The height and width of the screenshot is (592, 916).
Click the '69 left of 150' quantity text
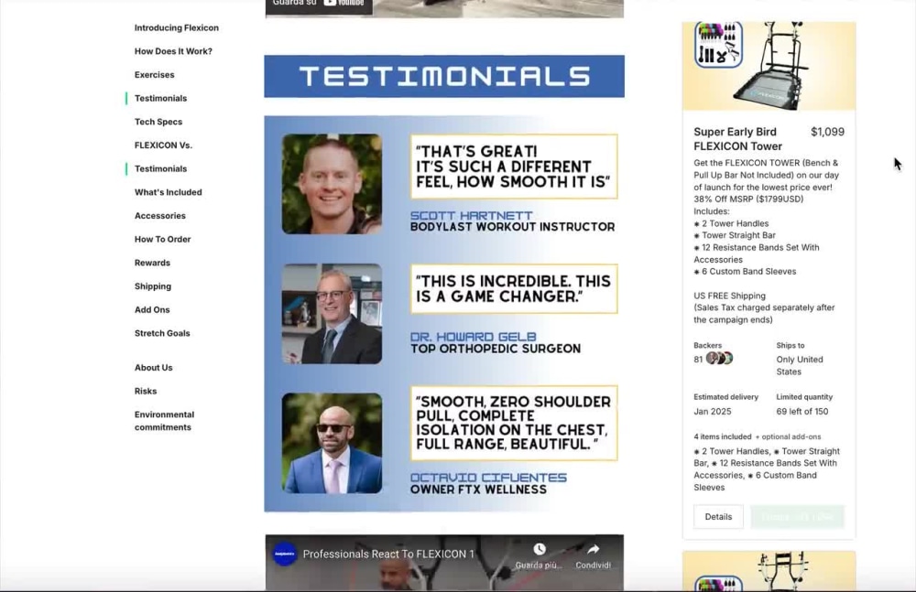pos(802,411)
